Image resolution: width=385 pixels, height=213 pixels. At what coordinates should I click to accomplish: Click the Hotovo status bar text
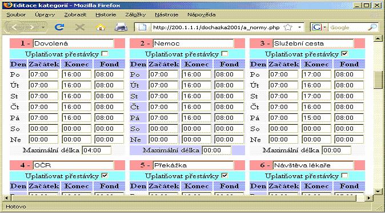[x=16, y=207]
